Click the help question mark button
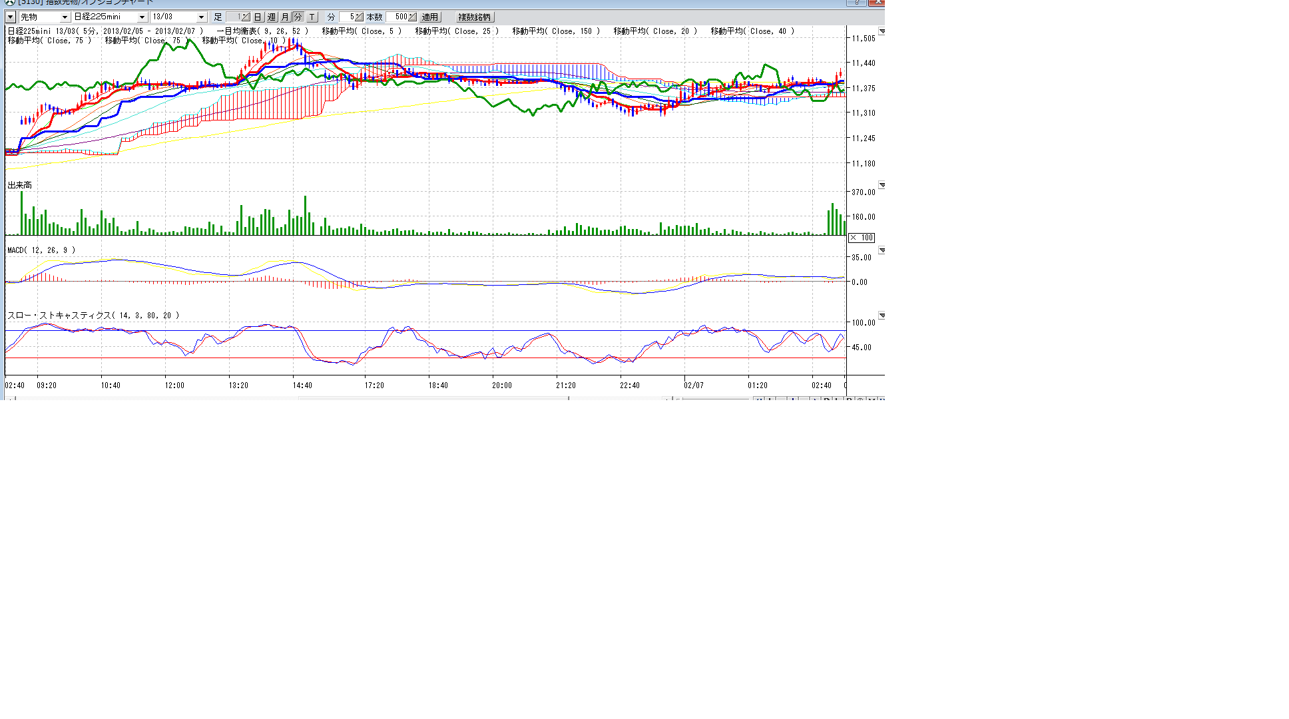The width and height of the screenshot is (1289, 719). pyautogui.click(x=856, y=3)
